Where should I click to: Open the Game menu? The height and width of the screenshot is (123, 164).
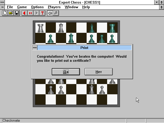(22, 7)
